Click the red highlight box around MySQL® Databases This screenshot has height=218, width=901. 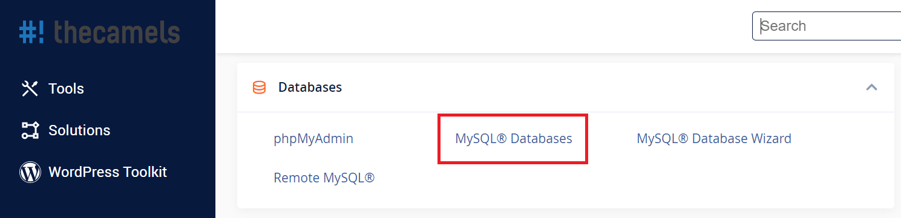pyautogui.click(x=513, y=138)
